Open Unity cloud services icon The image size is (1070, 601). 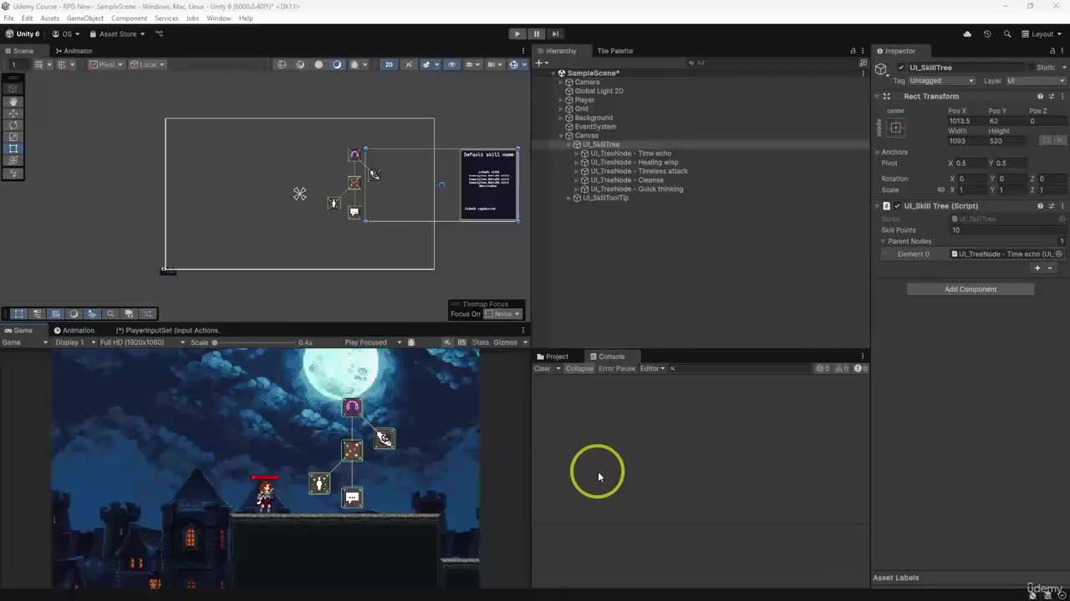(x=967, y=34)
